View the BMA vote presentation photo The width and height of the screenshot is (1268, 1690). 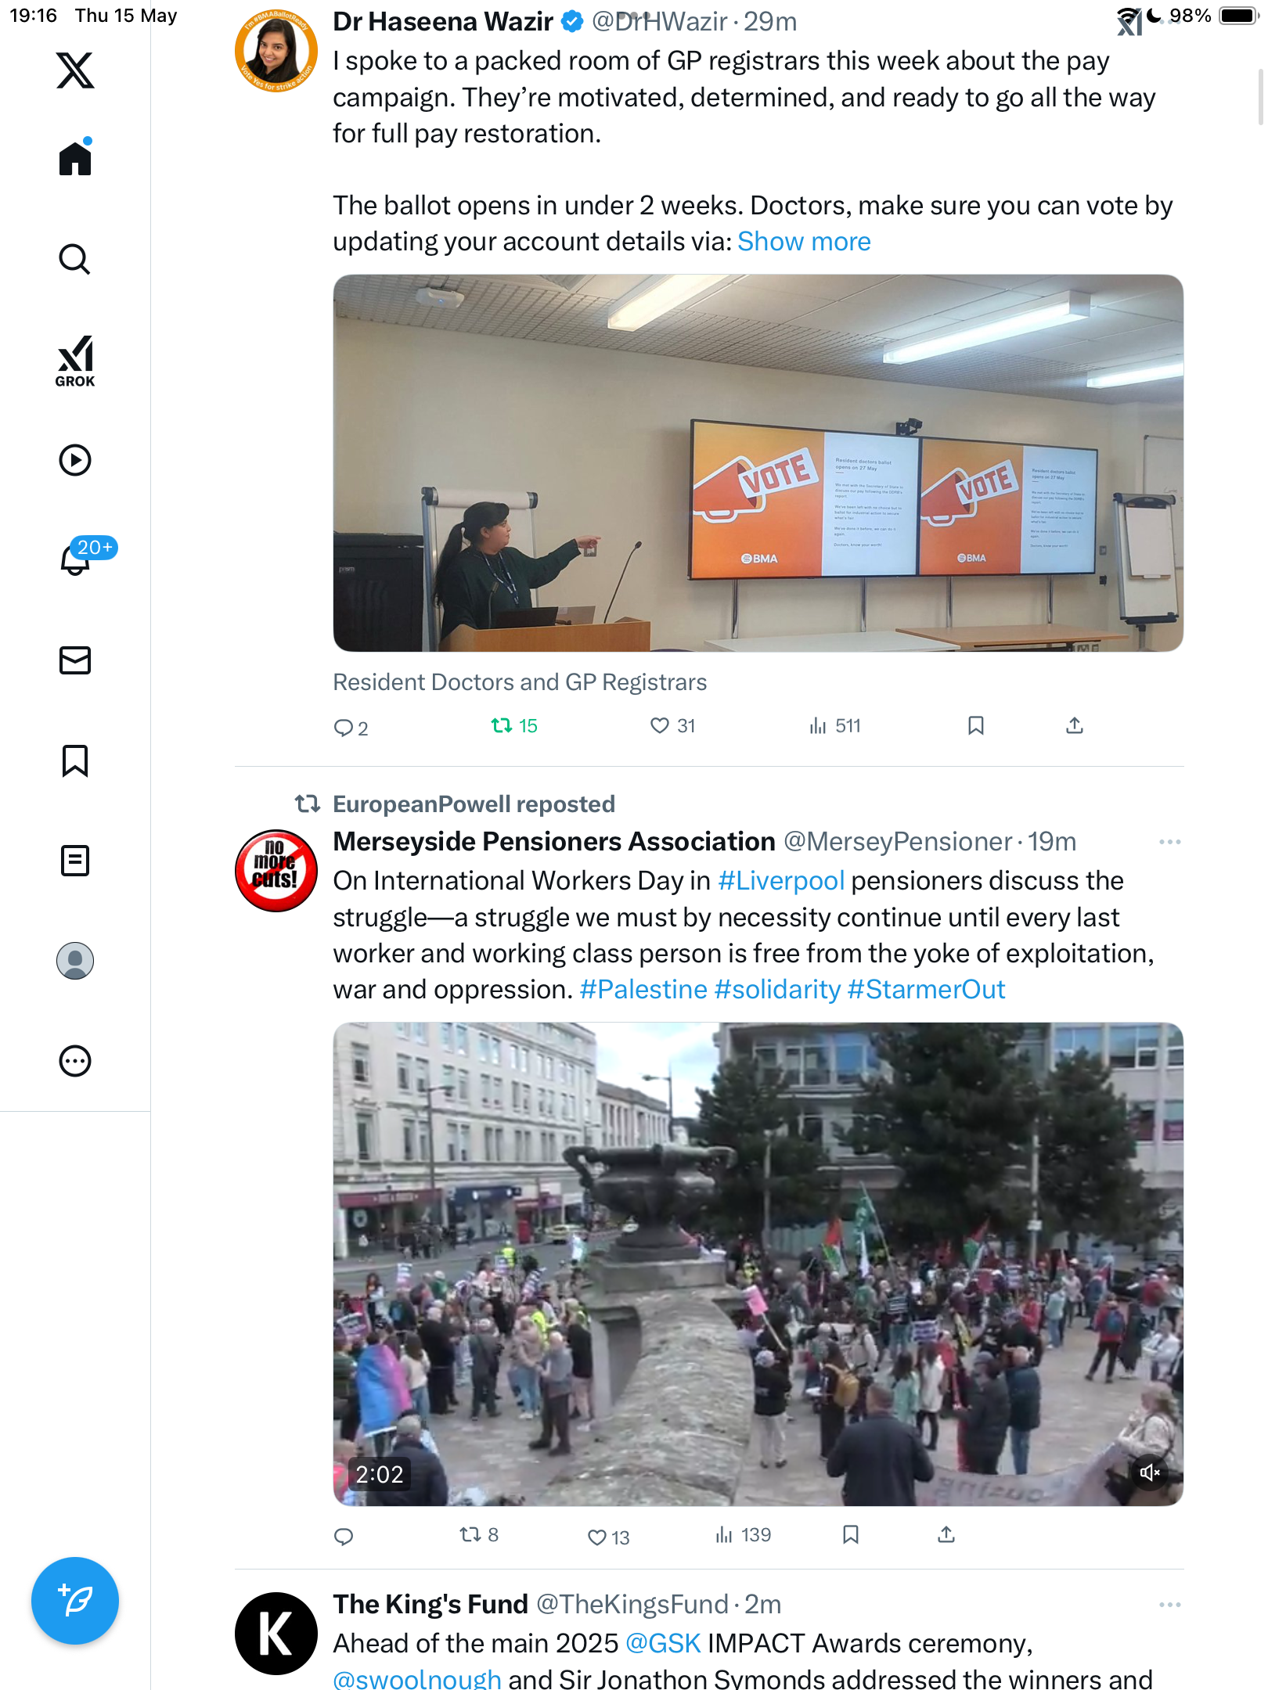(x=758, y=463)
